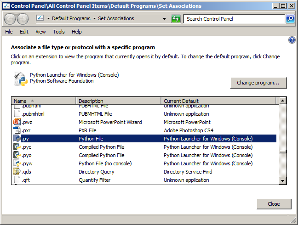Open the Help menu

pyautogui.click(x=77, y=32)
